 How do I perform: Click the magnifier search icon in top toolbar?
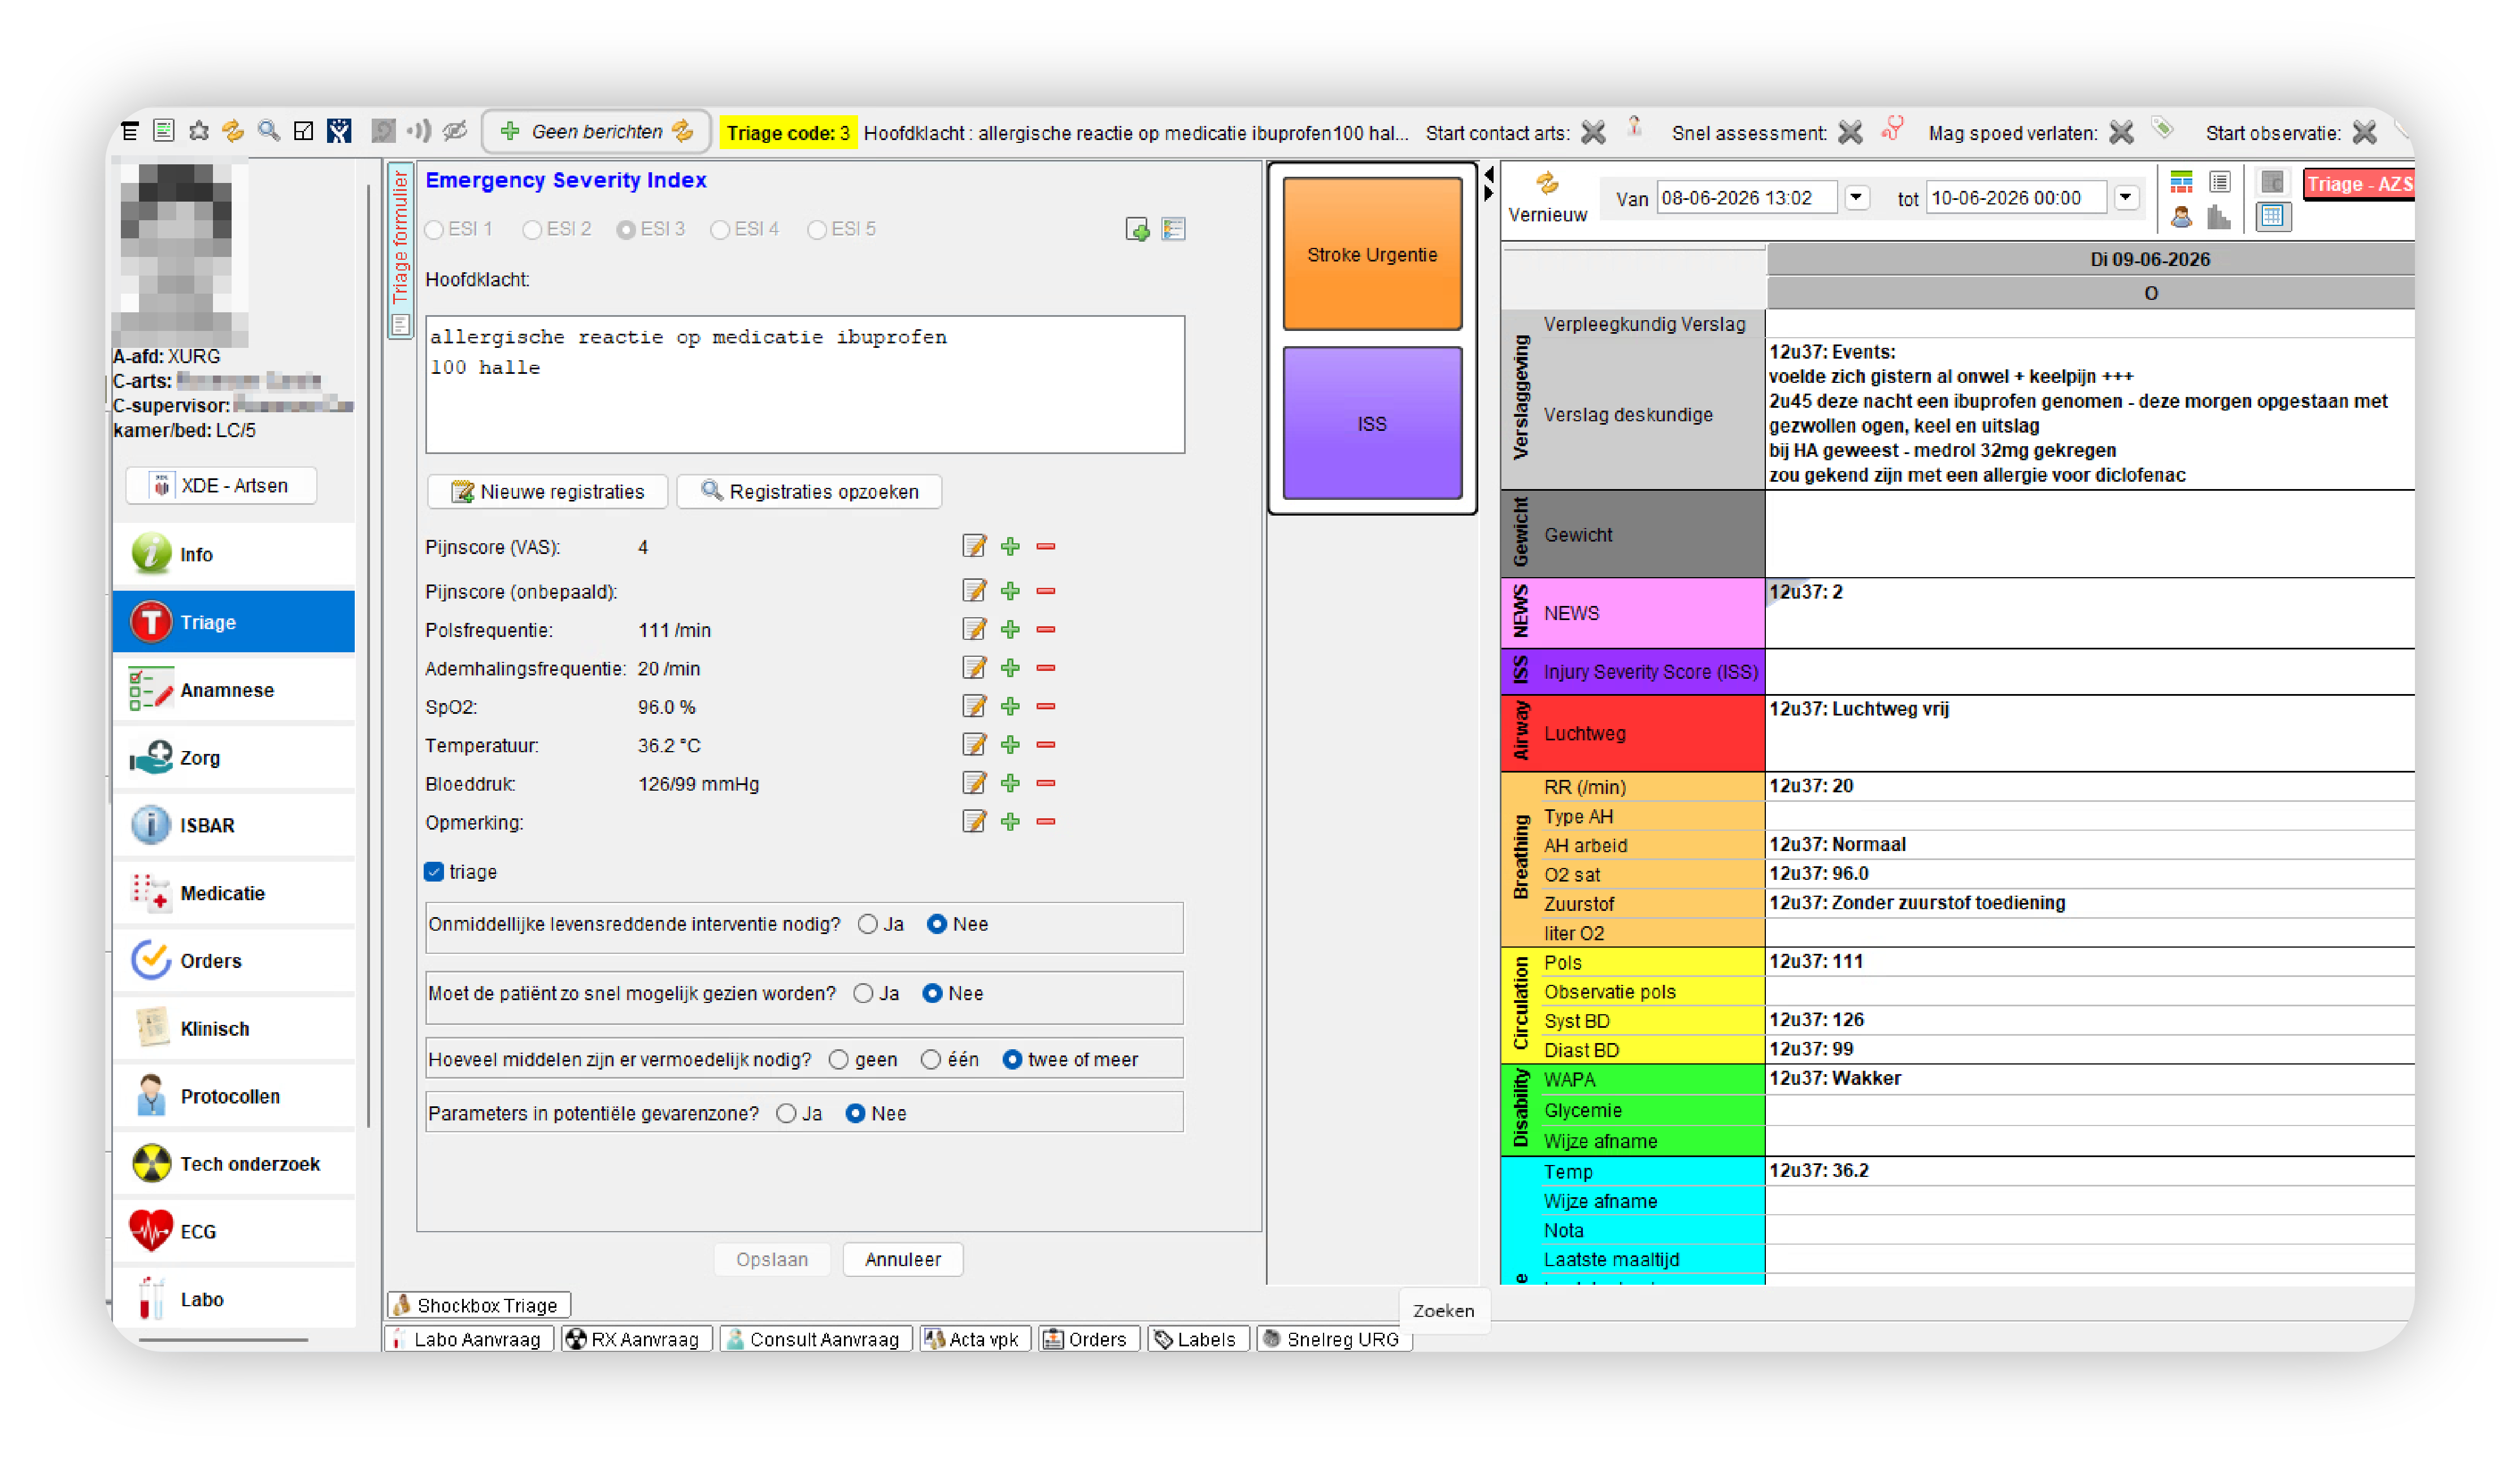coord(268,131)
